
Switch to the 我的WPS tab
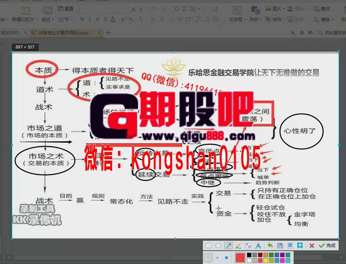click(x=10, y=33)
